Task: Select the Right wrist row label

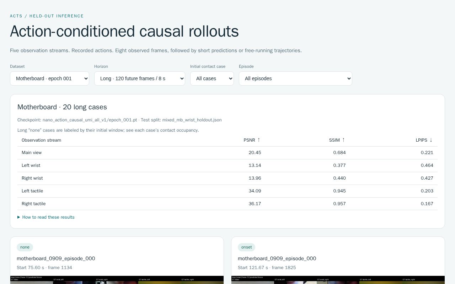Action: [32, 178]
